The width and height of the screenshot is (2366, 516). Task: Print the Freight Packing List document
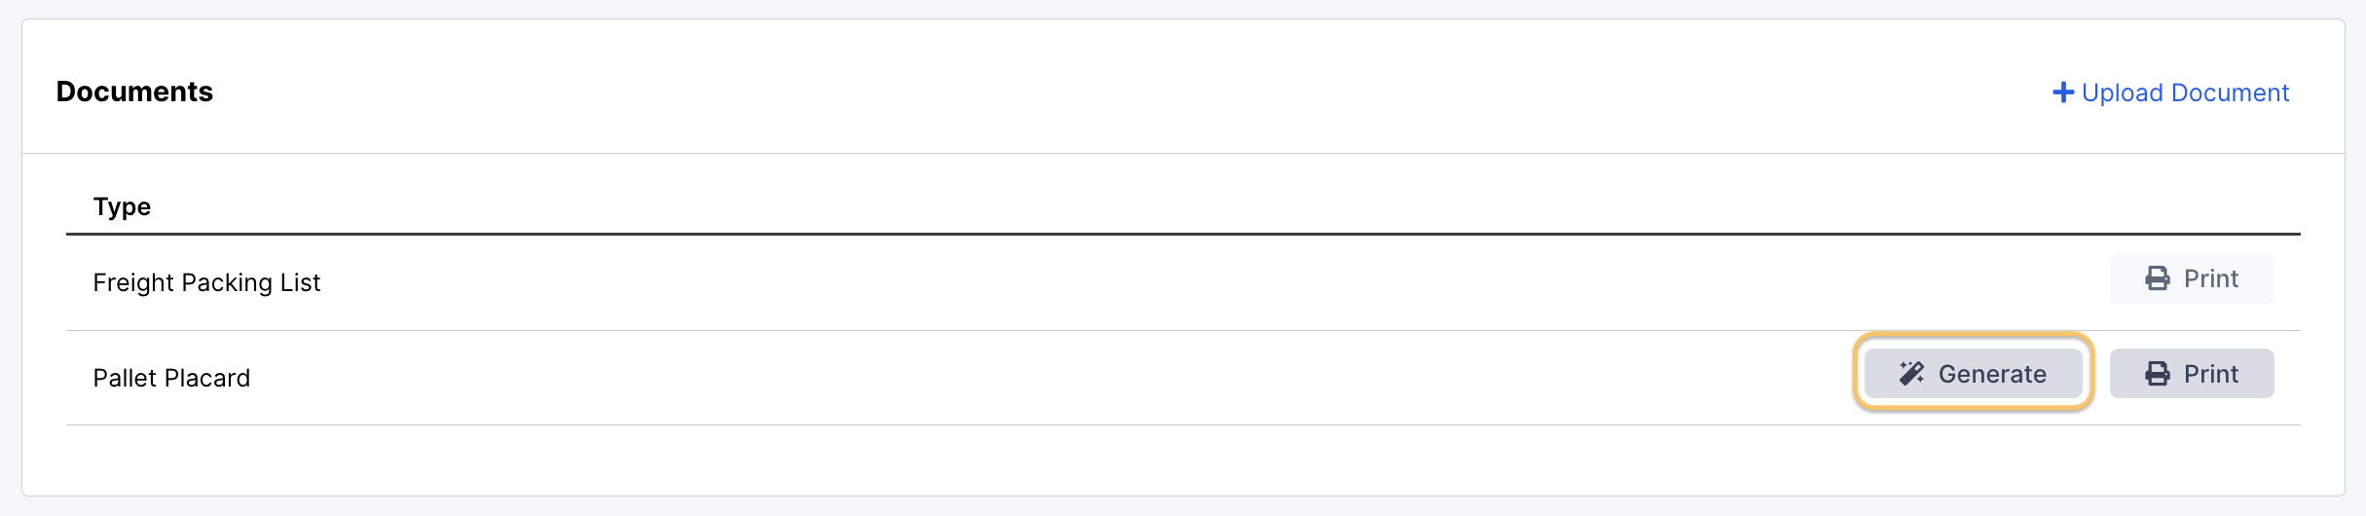point(2192,279)
